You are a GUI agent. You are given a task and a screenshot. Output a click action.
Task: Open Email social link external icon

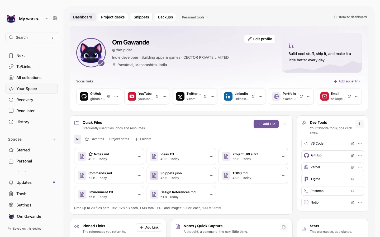349,96
